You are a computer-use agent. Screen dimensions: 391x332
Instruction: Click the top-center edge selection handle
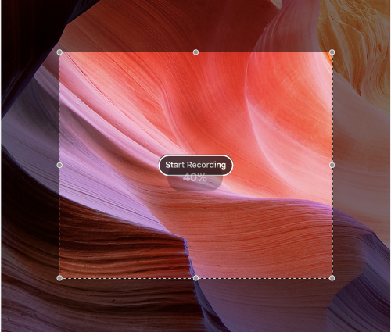click(195, 52)
